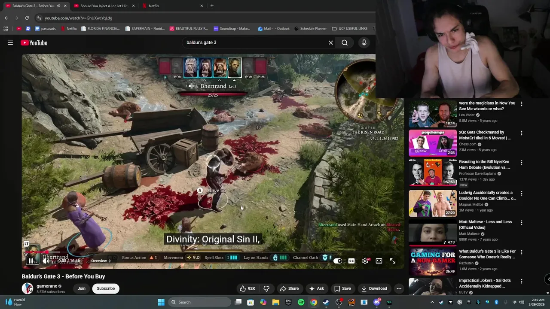550x309 pixels.
Task: Open options for Bill Nye/Ken Ham video
Action: tap(522, 163)
